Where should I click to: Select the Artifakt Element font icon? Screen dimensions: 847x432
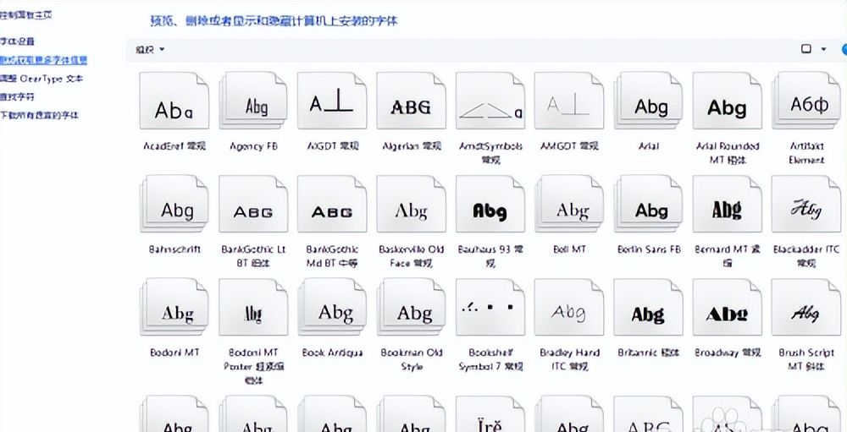pyautogui.click(x=806, y=101)
